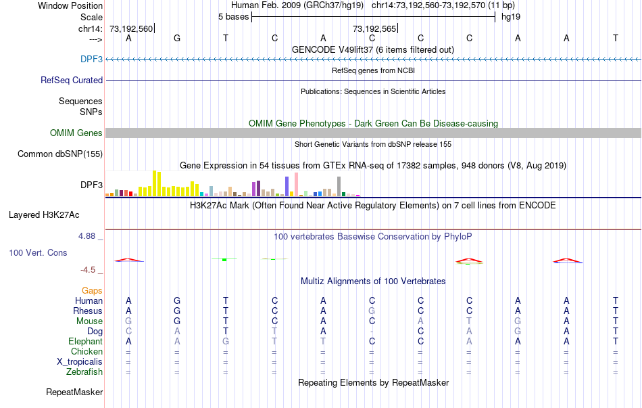This screenshot has width=642, height=408.
Task: Click the RepeatMasker track label
Action: tap(74, 392)
